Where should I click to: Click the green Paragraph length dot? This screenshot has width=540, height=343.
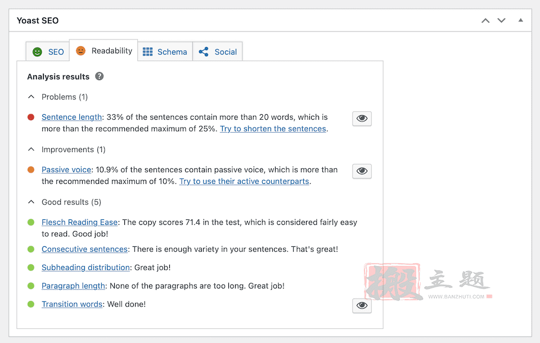coord(31,286)
